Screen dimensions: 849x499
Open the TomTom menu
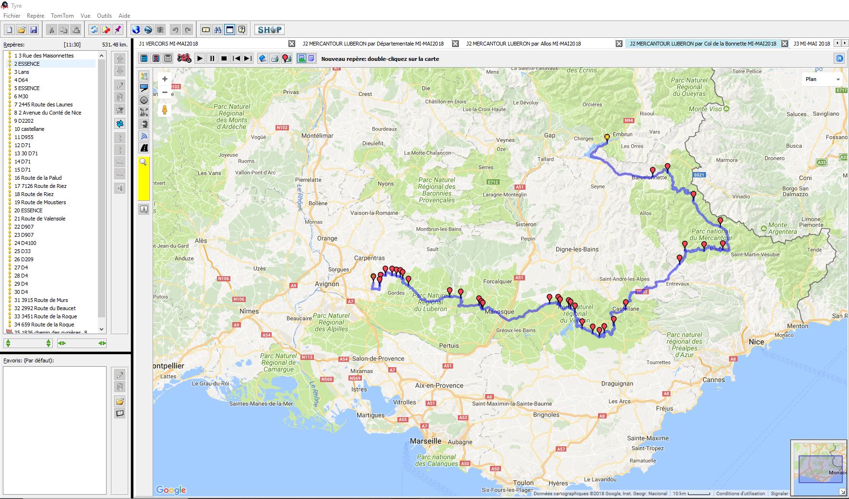[x=62, y=15]
